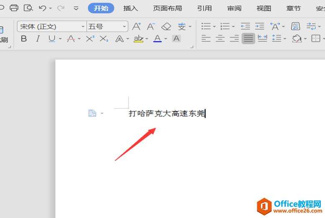Click the Print icon in quick access bar
325x218 pixels.
pos(14,8)
